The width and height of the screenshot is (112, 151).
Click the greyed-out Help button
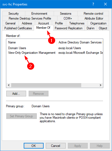point(100,146)
